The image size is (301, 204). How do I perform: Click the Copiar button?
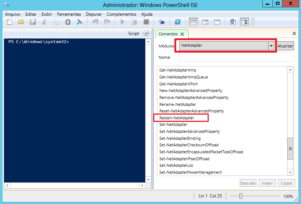tap(286, 183)
